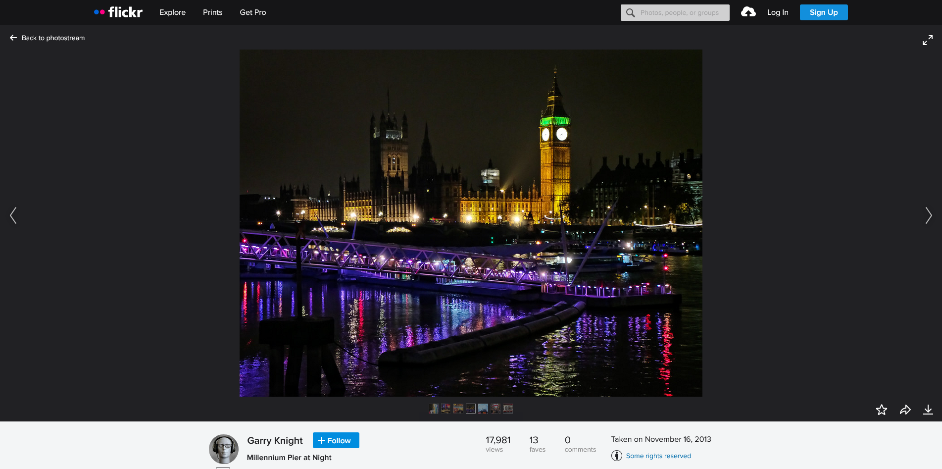Open the Explore menu

172,12
